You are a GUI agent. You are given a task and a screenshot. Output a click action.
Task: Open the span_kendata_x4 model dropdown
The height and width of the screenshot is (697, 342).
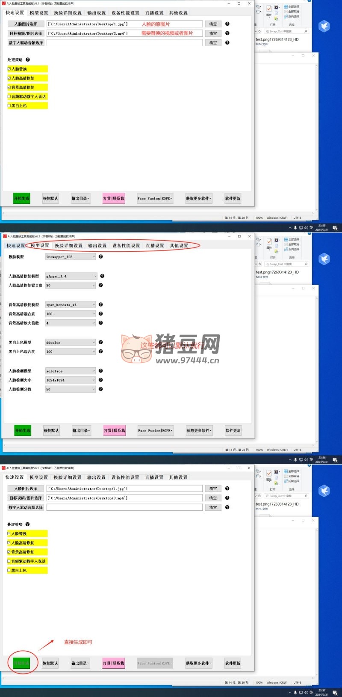(x=93, y=305)
